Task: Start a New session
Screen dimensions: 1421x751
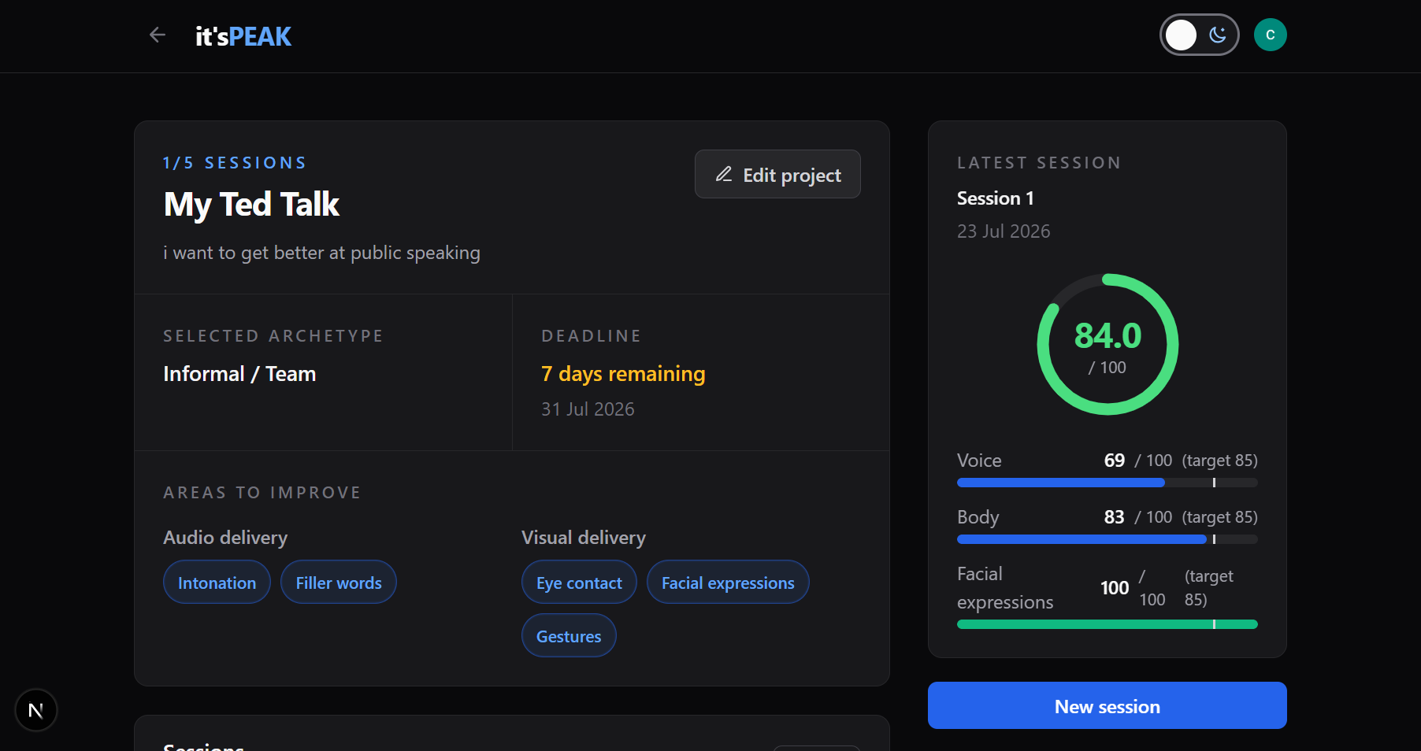Action: point(1107,705)
